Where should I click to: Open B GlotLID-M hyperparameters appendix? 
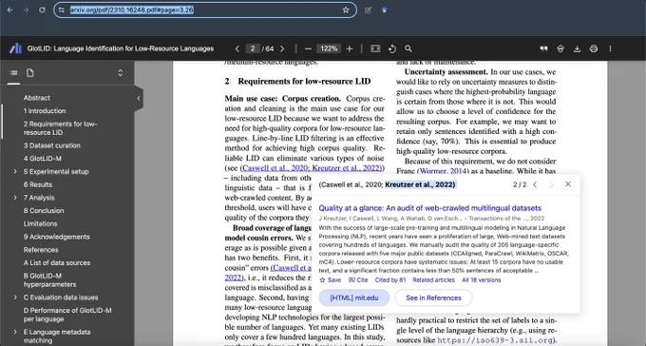(x=49, y=280)
